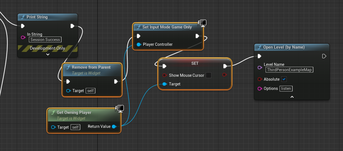Edit the listen options field
The height and width of the screenshot is (151, 343).
pos(286,88)
